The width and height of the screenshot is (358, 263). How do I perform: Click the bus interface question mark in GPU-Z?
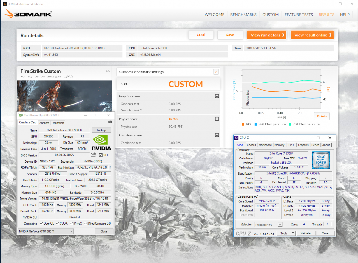[x=110, y=167]
